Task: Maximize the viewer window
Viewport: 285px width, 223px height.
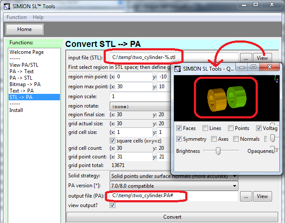Action: [x=253, y=67]
